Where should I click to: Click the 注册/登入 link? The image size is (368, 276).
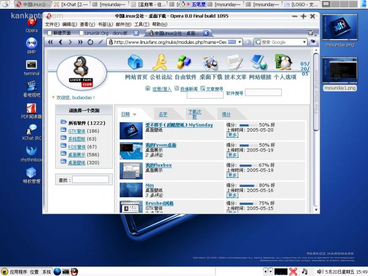tap(162, 89)
